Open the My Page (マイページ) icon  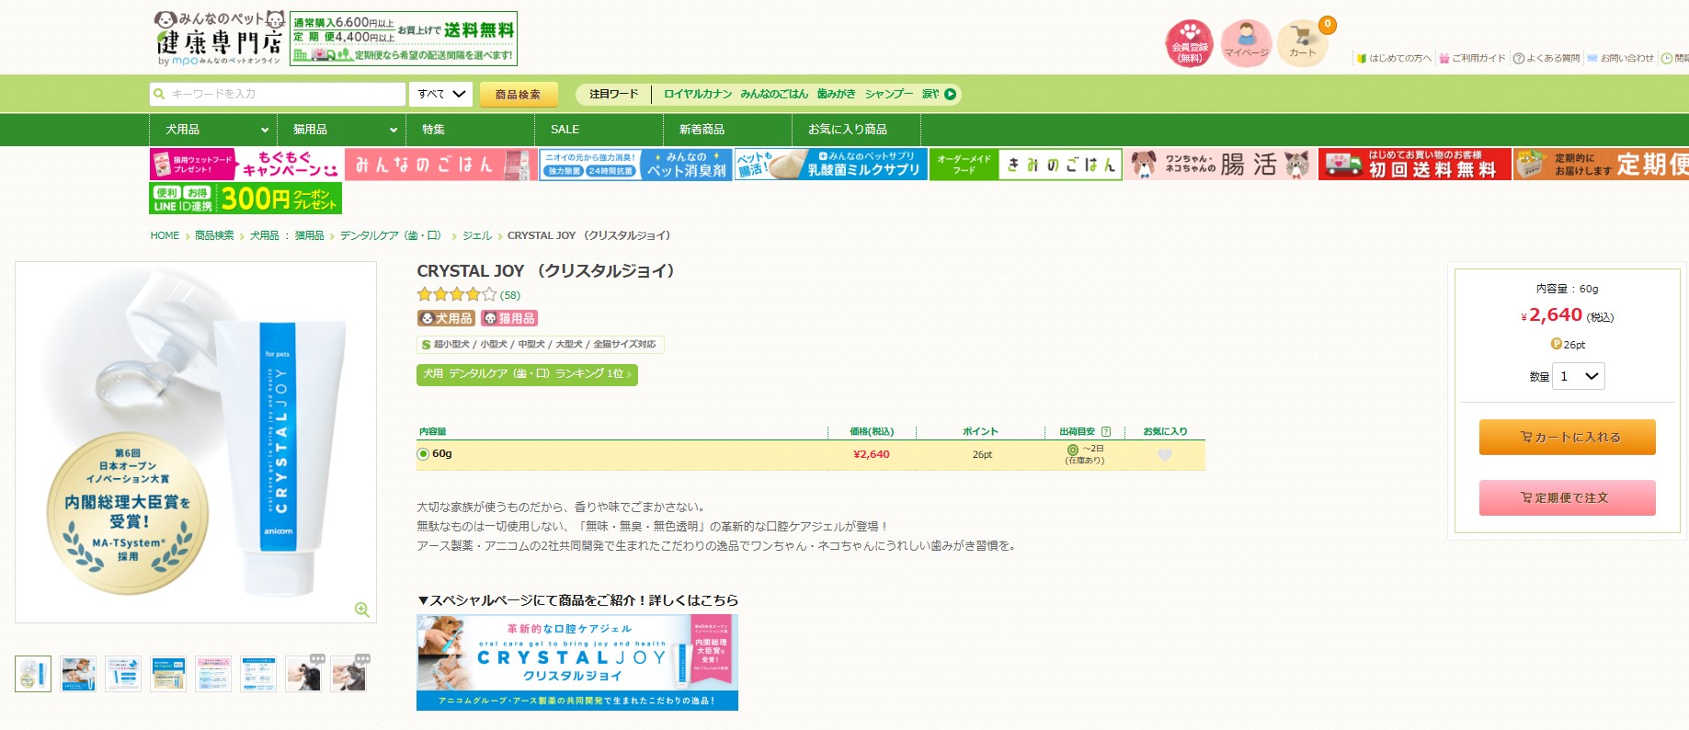(x=1246, y=43)
